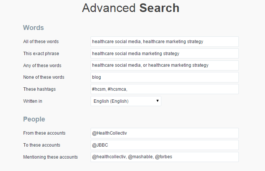This screenshot has width=265, height=171.
Task: Click the 'To these accounts' label
Action: coord(42,145)
